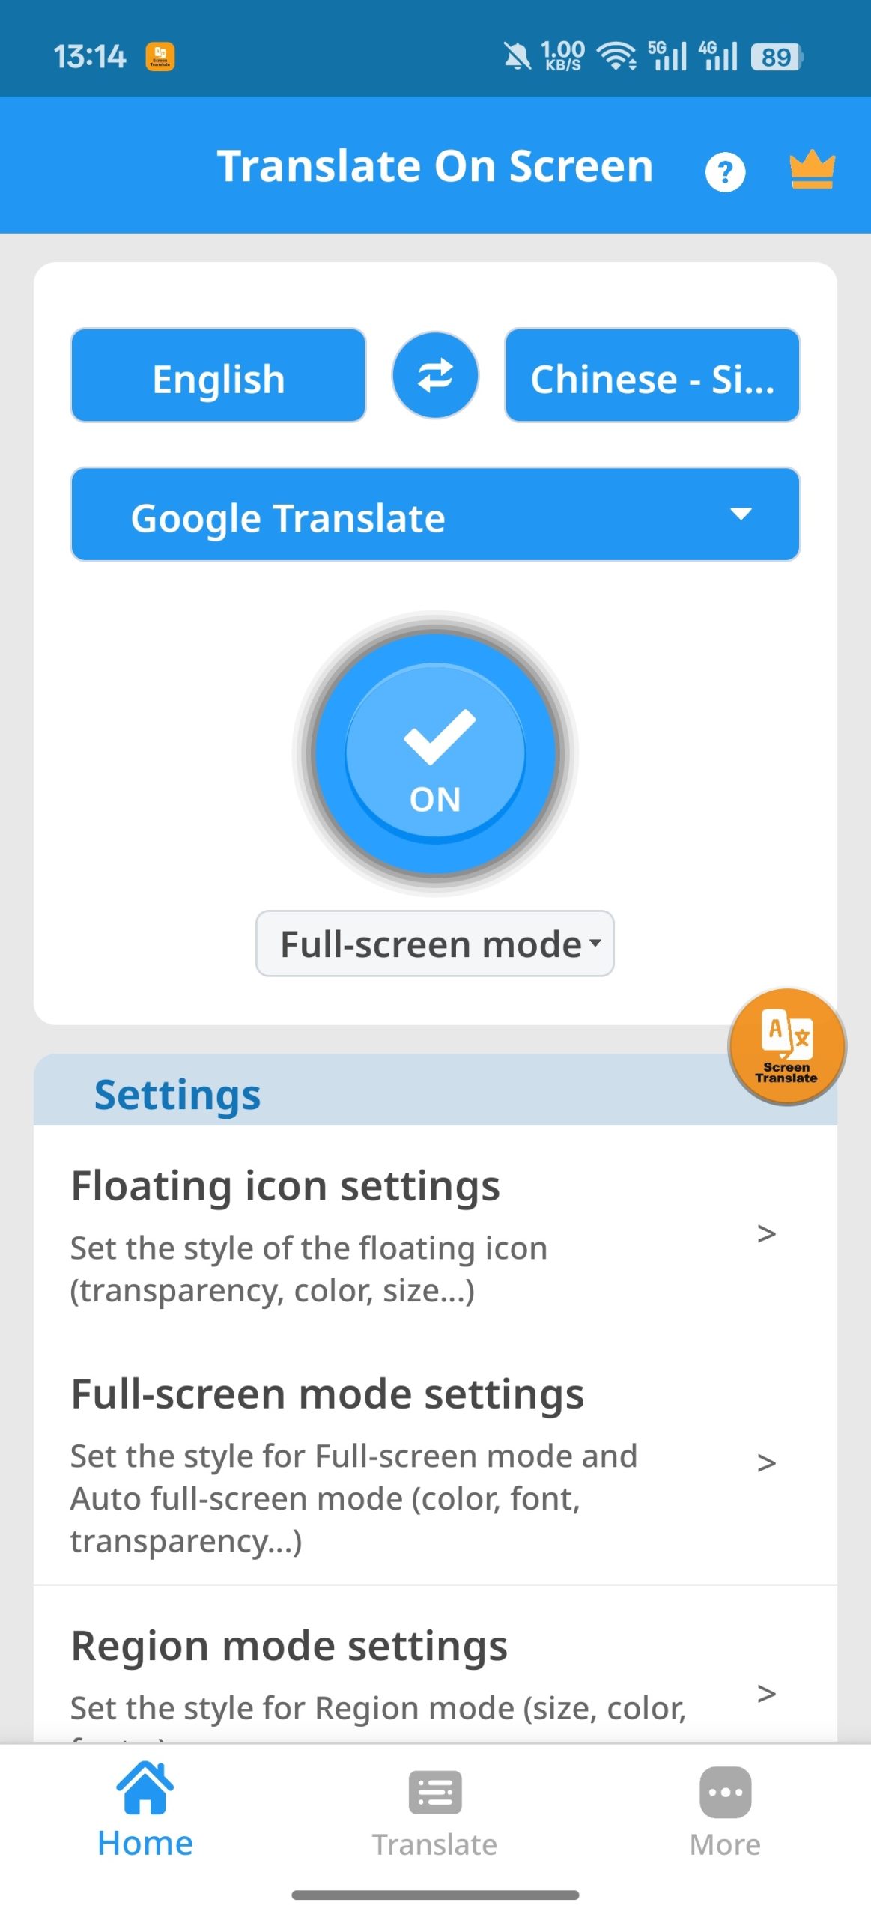This screenshot has width=871, height=1917.
Task: Choose source language English button
Action: coord(218,375)
